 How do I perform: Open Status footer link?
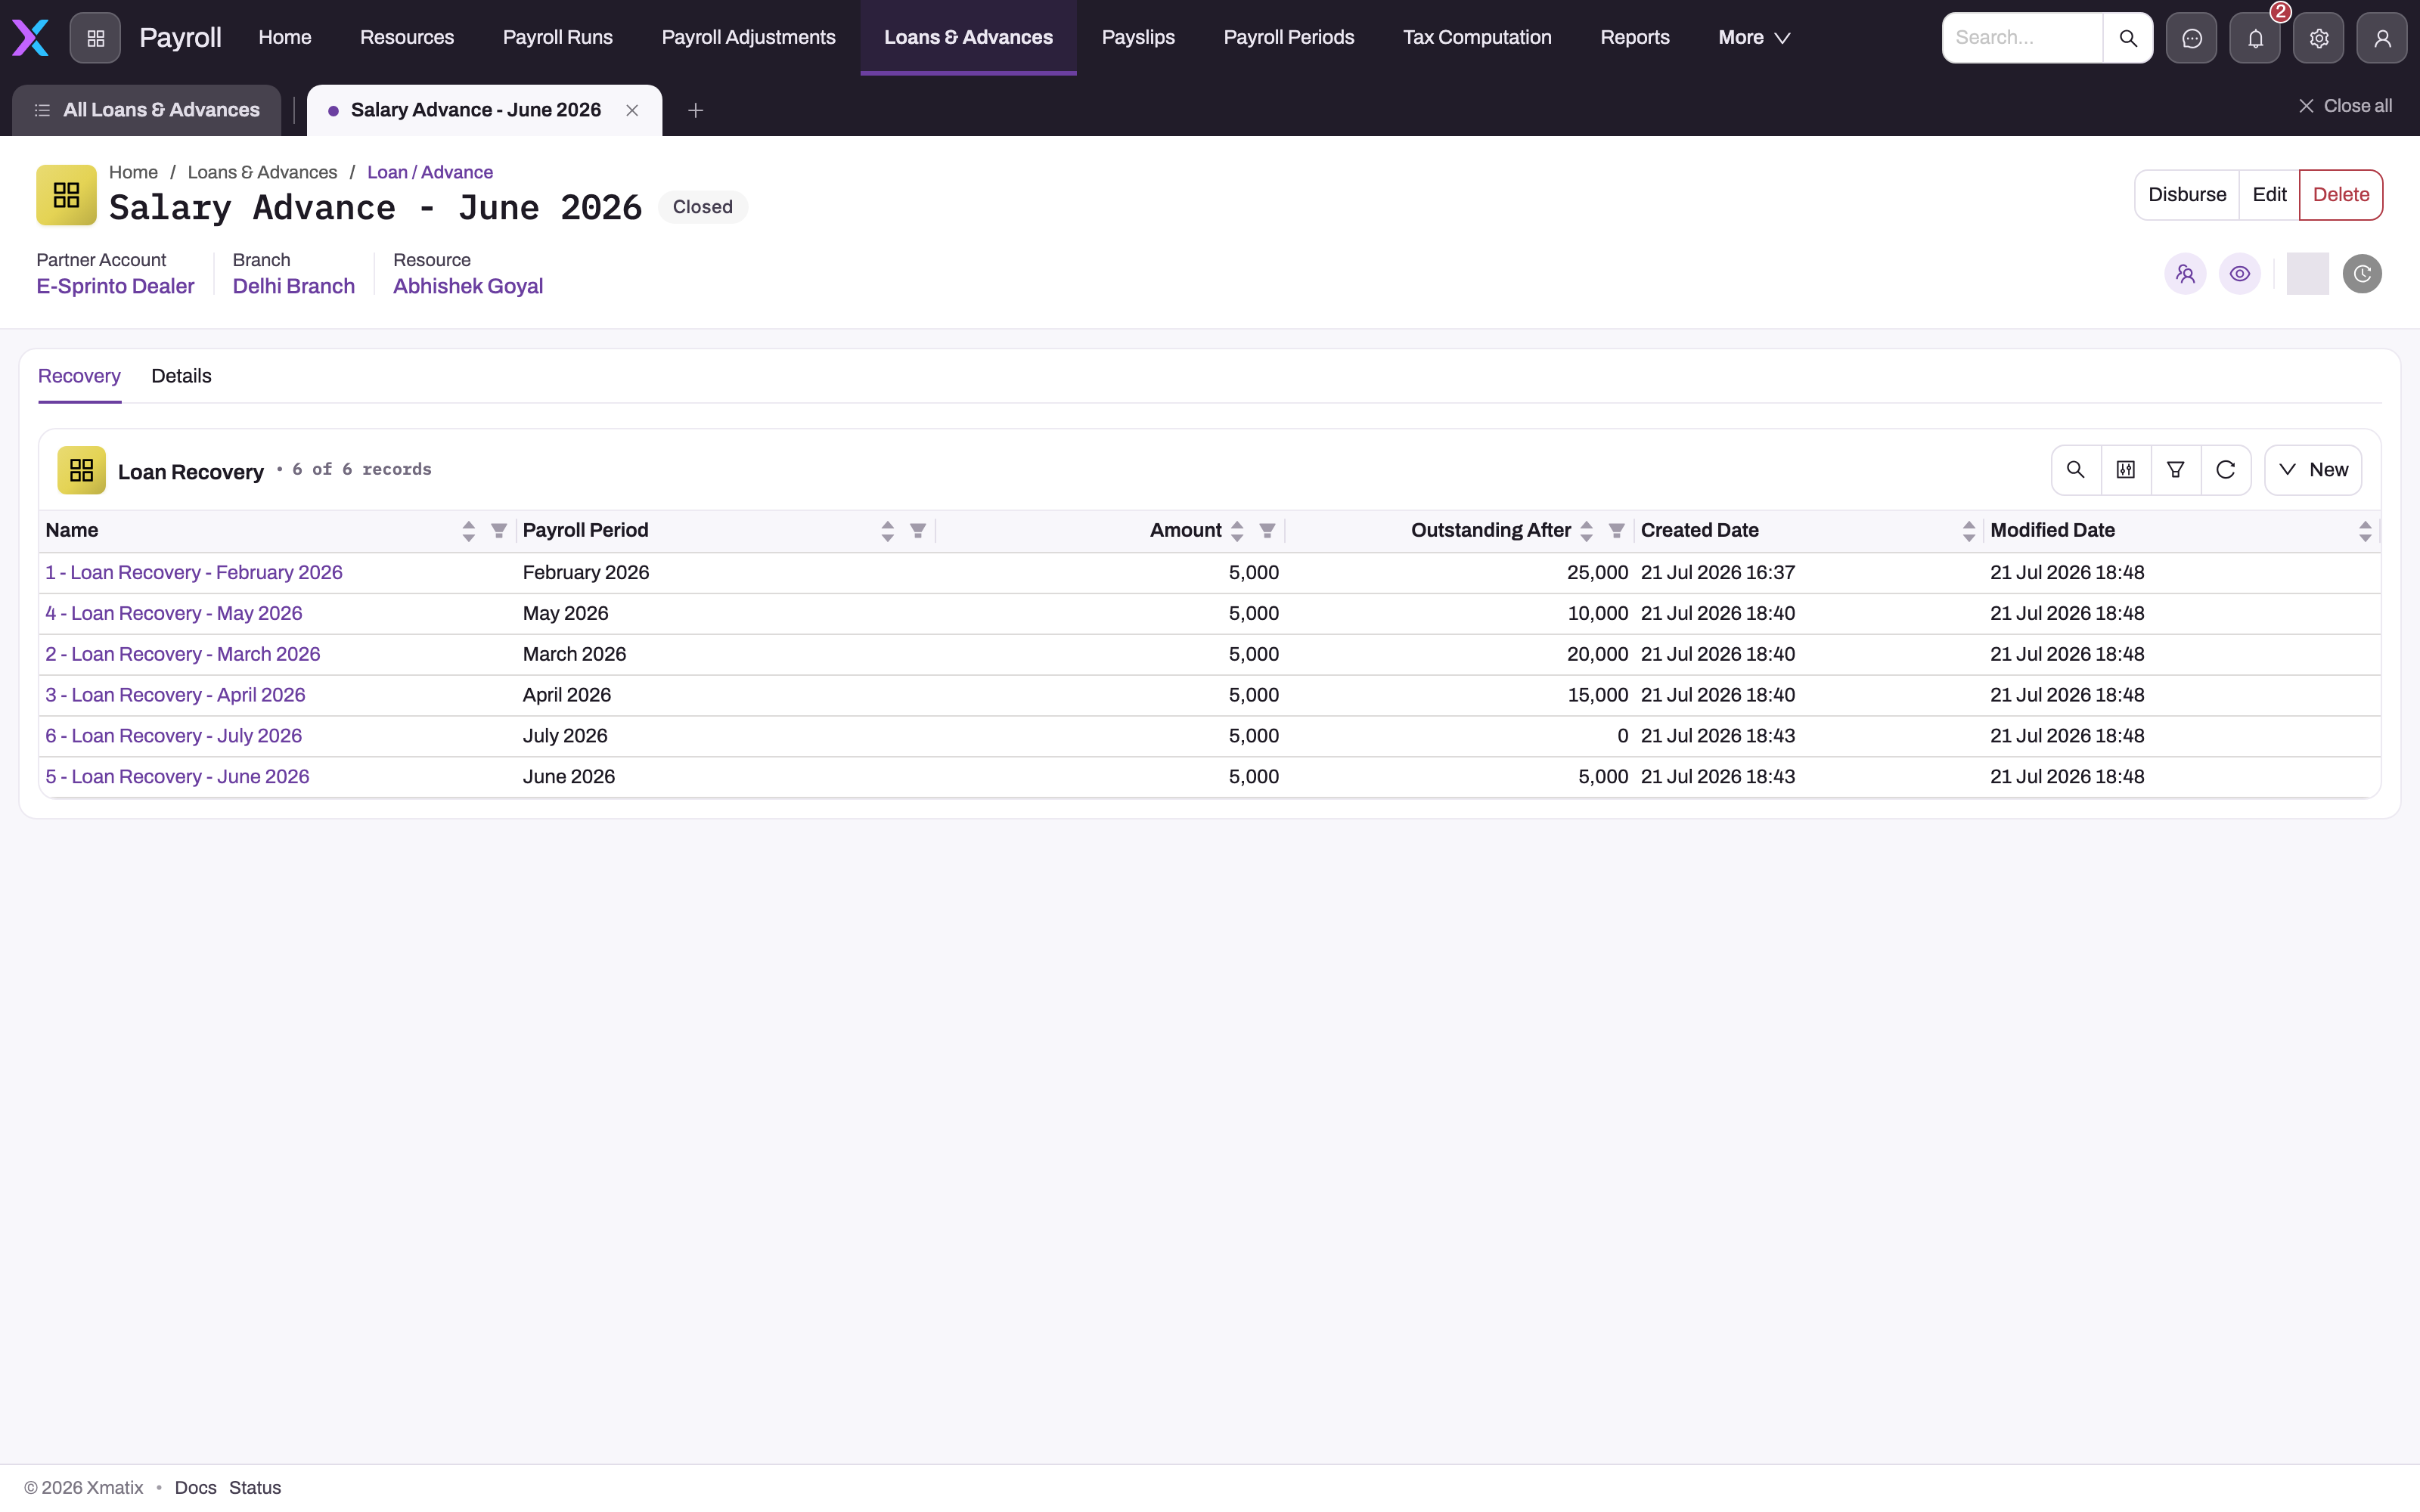255,1488
